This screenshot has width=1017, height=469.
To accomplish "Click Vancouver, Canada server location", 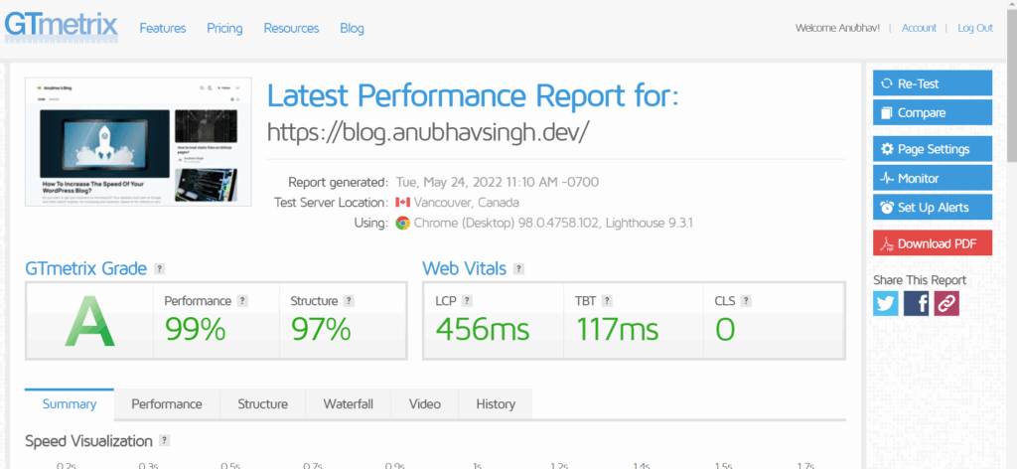I will 467,203.
